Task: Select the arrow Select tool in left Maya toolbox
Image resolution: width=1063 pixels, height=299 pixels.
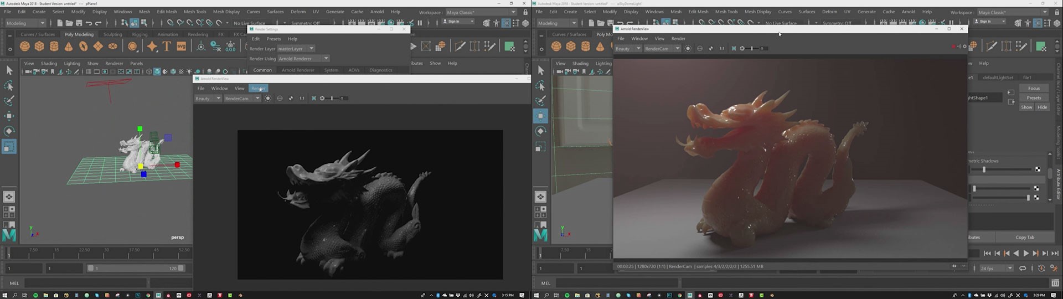Action: pos(9,70)
